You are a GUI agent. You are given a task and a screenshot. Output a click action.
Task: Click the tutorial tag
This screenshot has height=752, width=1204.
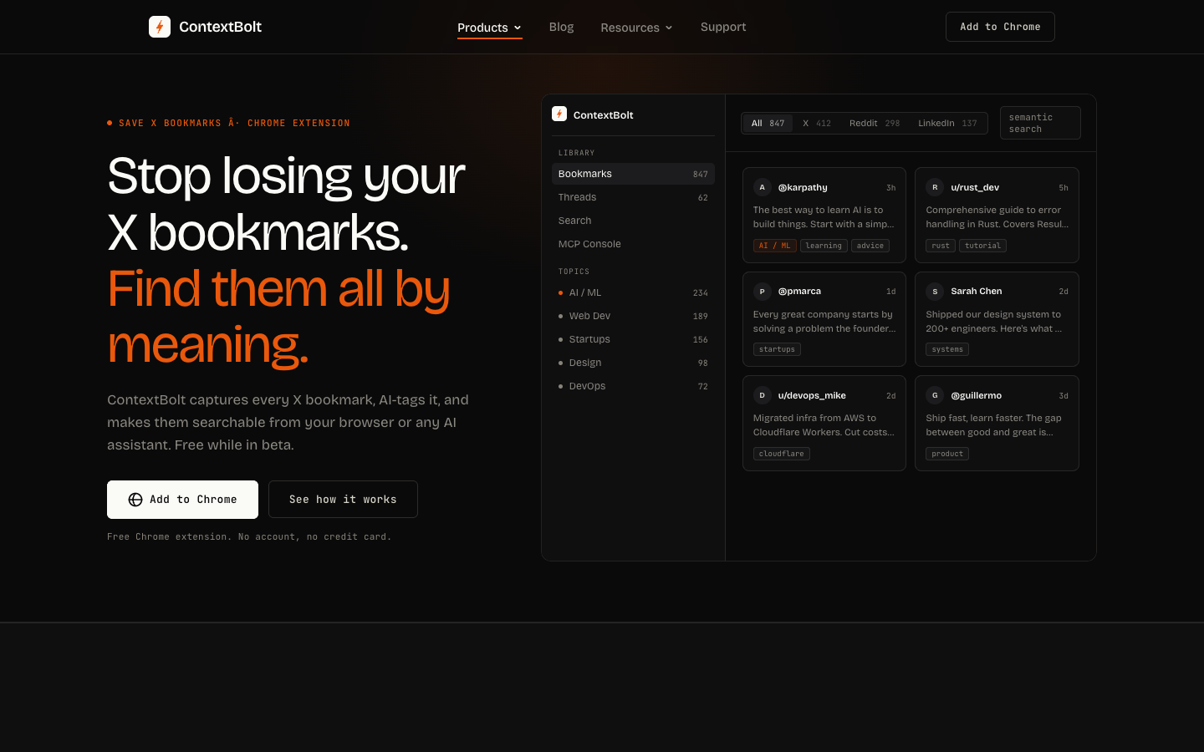tap(982, 246)
